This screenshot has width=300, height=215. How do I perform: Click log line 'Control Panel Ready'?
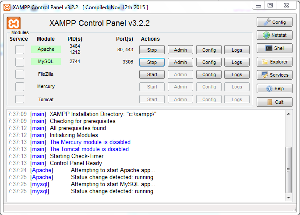tap(76, 163)
